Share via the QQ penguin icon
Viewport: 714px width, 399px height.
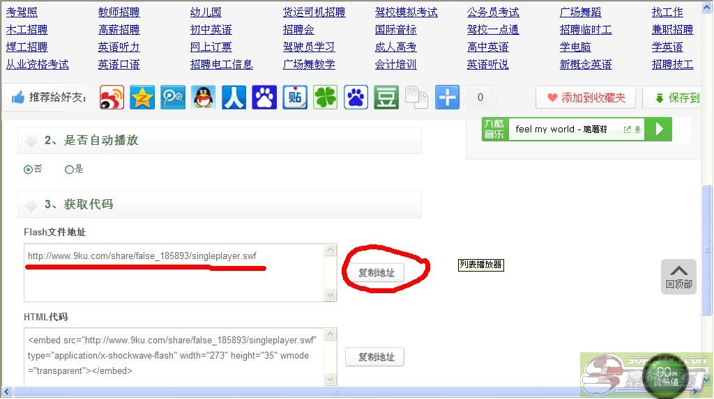click(204, 98)
